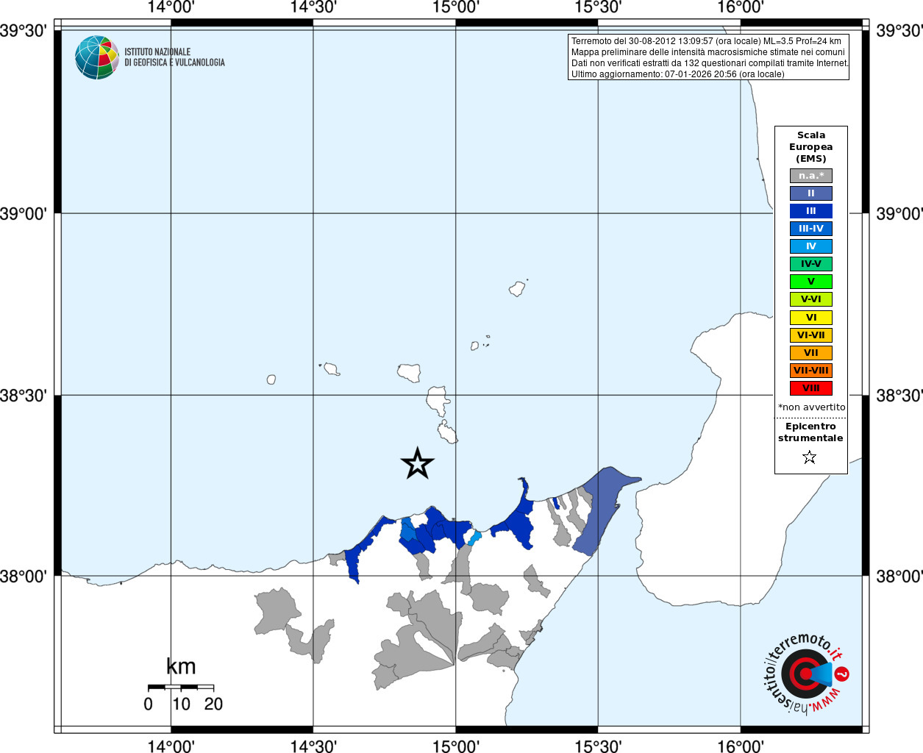This screenshot has width=923, height=753.
Task: Click the top axis label 16°00'
Action: 741,7
